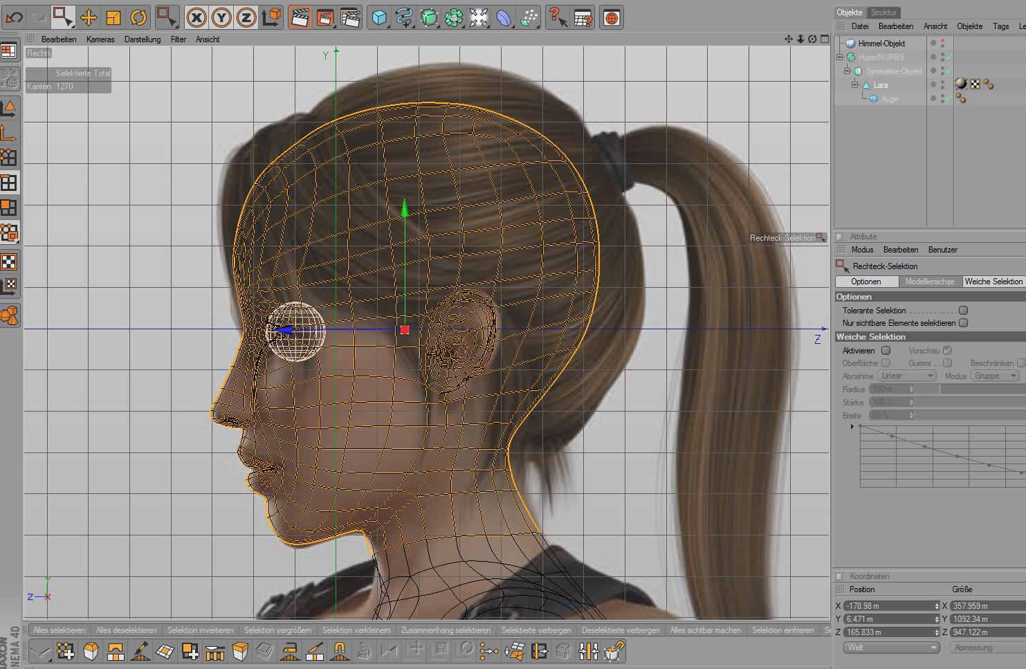This screenshot has height=669, width=1026.
Task: Click Zusammenhang selektieren
Action: click(446, 630)
